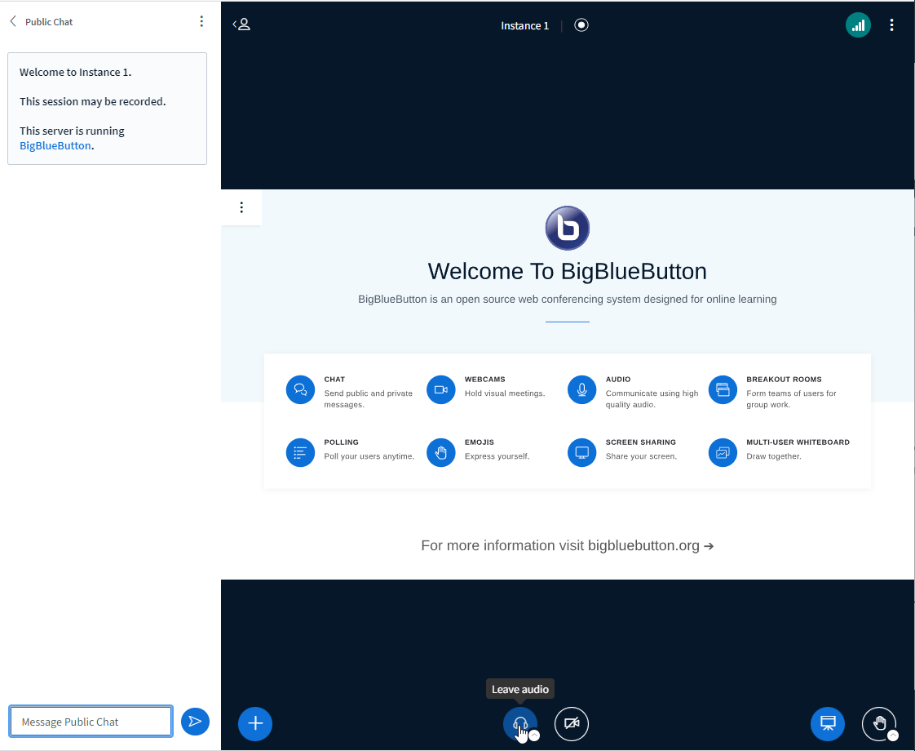915x751 pixels.
Task: Open presentation options three-dot menu
Action: tap(241, 207)
